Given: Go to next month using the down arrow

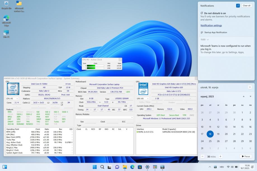Looking at the screenshot, I should (250, 96).
